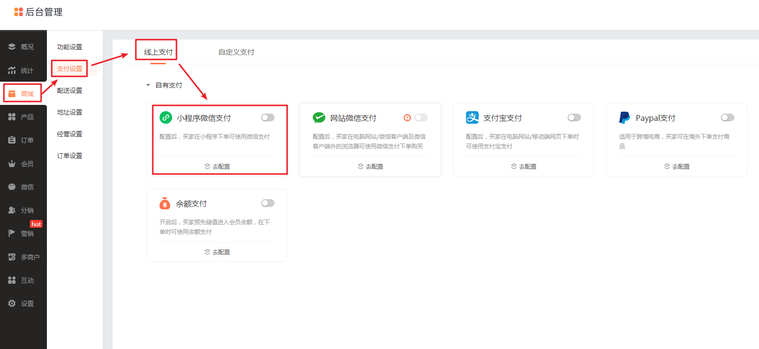The height and width of the screenshot is (349, 759).
Task: Turn on the 余额支付 switch
Action: pos(267,203)
